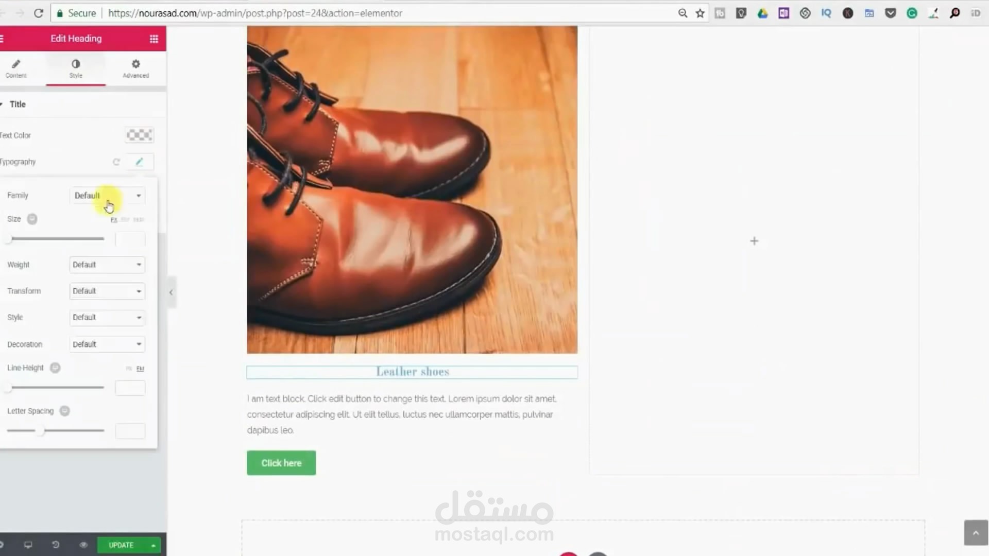Preview changes with the eye icon
The width and height of the screenshot is (989, 556).
pos(83,545)
